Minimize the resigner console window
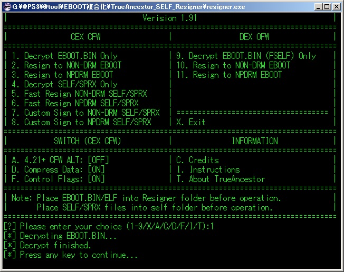 (x=318, y=6)
